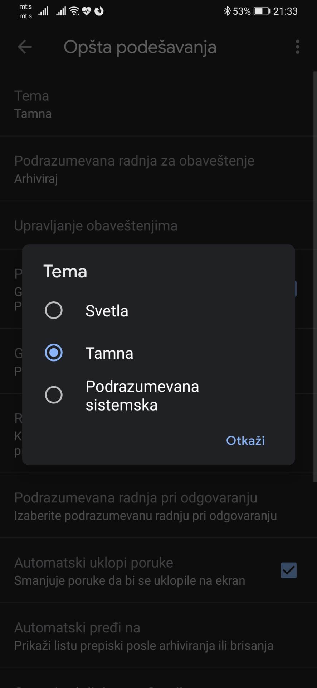Viewport: 317px width, 688px height.
Task: Select the Svetla theme radio button
Action: pyautogui.click(x=54, y=310)
